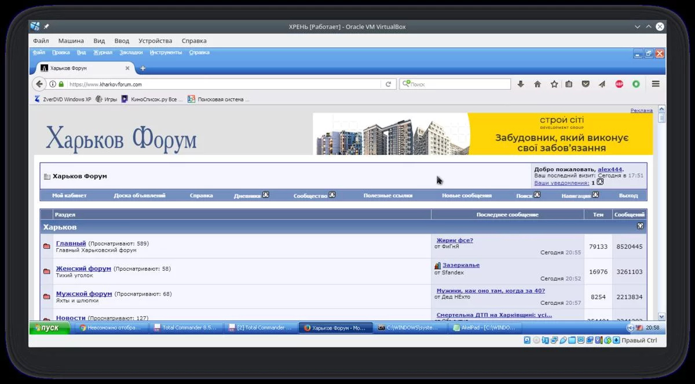Go to the Firefox home page icon

tap(537, 84)
